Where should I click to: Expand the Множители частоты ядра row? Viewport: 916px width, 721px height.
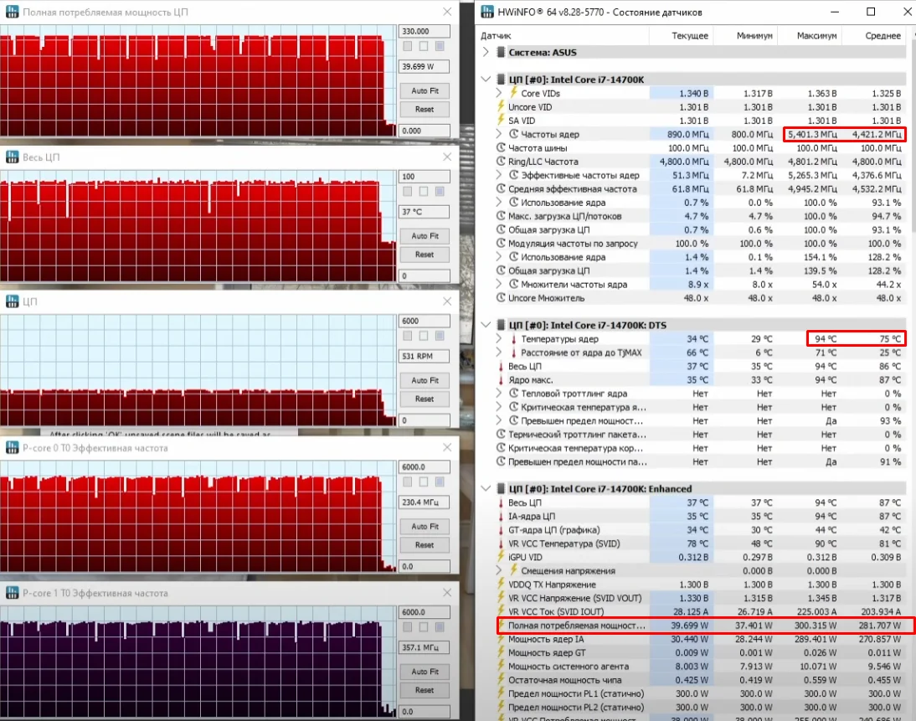[x=499, y=284]
